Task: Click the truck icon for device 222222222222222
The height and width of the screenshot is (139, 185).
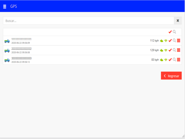Action: pyautogui.click(x=7, y=51)
